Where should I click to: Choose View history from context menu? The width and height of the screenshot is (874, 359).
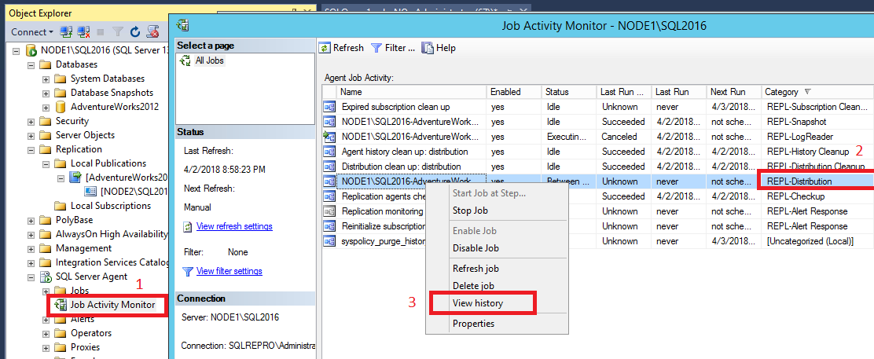click(x=478, y=303)
